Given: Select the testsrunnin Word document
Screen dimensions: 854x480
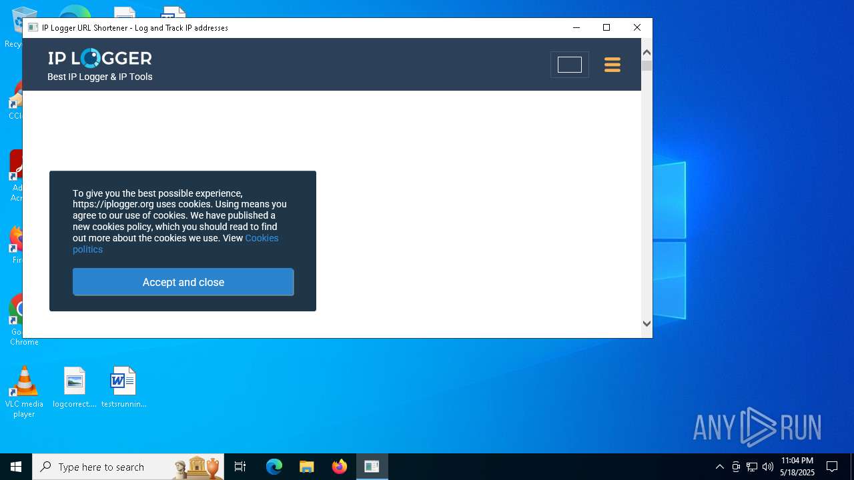Looking at the screenshot, I should (x=123, y=387).
